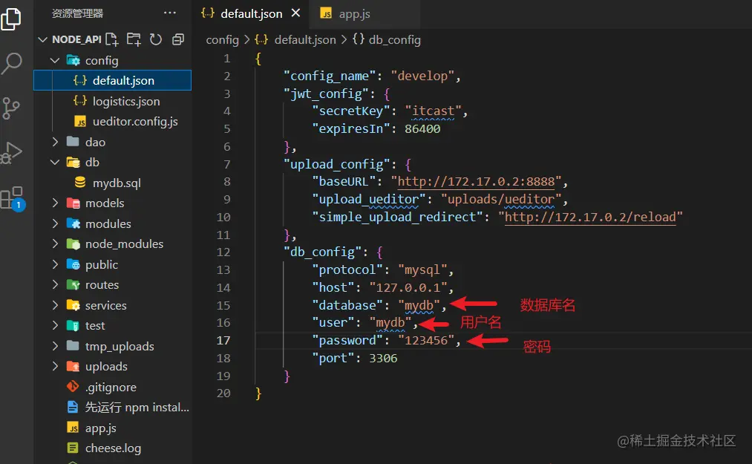Open the .gitignore file
Viewport: 752px width, 464px height.
pos(112,387)
